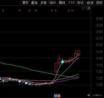The height and width of the screenshot is (98, 104).
Task: Click the 7.50 price axis label
Action: click(x=100, y=72)
